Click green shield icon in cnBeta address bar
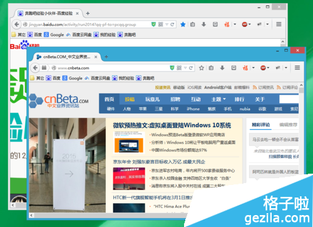The image size is (313, 227). [x=172, y=68]
